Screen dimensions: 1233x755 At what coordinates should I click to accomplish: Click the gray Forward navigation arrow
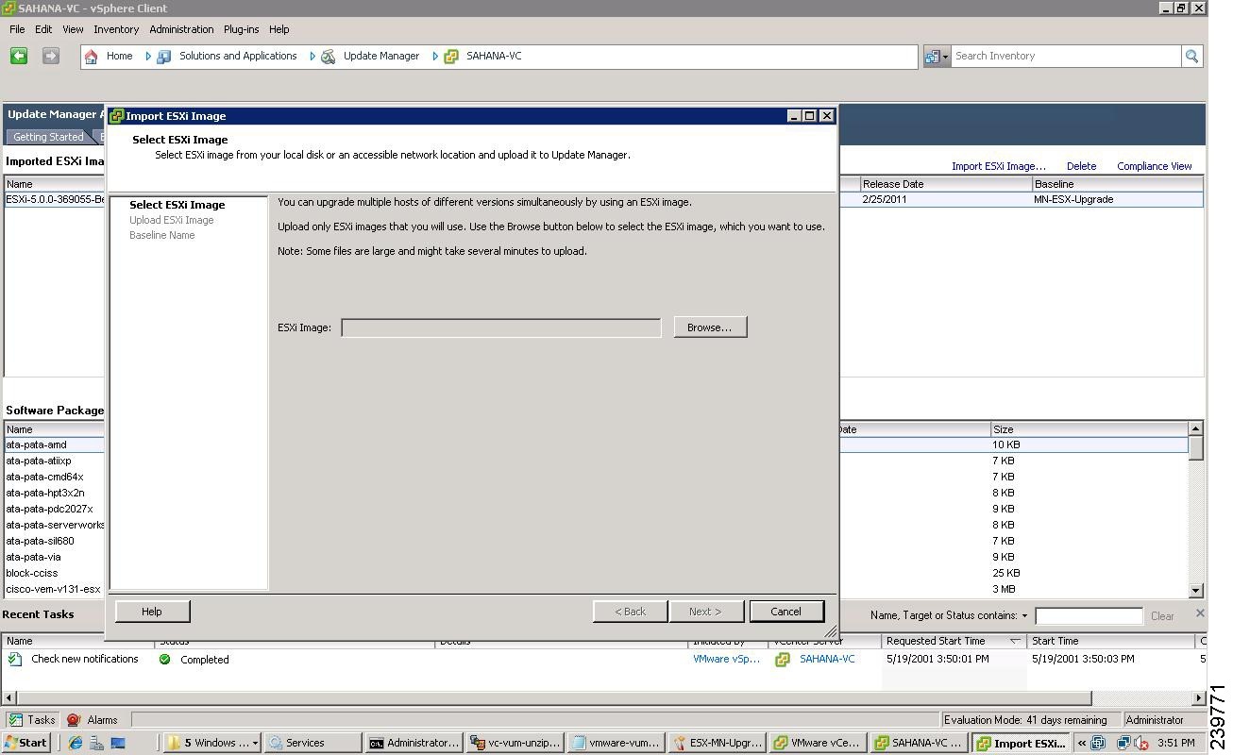pyautogui.click(x=51, y=57)
